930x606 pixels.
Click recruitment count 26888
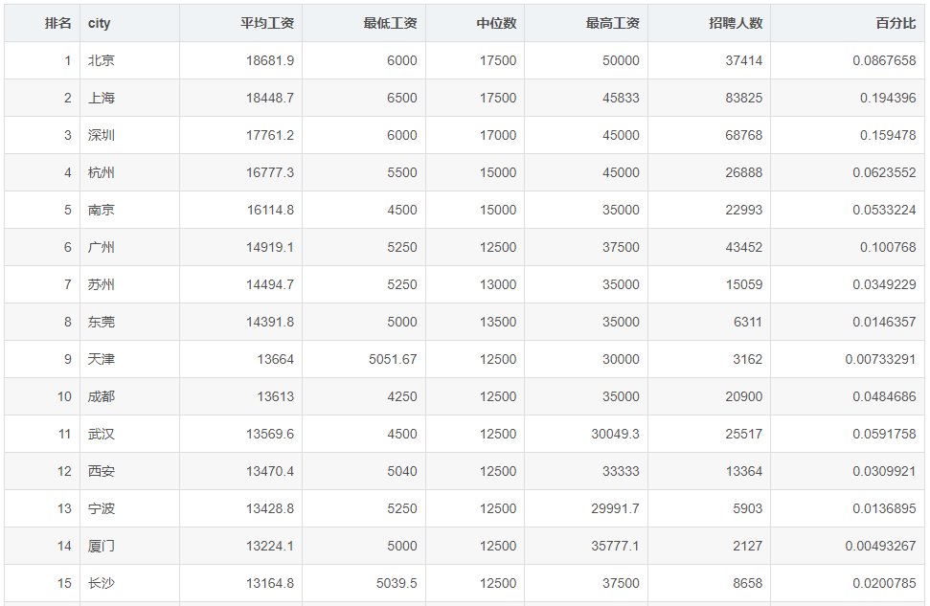744,172
